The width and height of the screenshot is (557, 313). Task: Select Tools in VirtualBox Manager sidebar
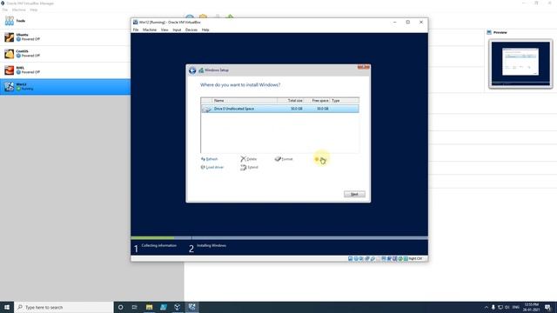(65, 21)
